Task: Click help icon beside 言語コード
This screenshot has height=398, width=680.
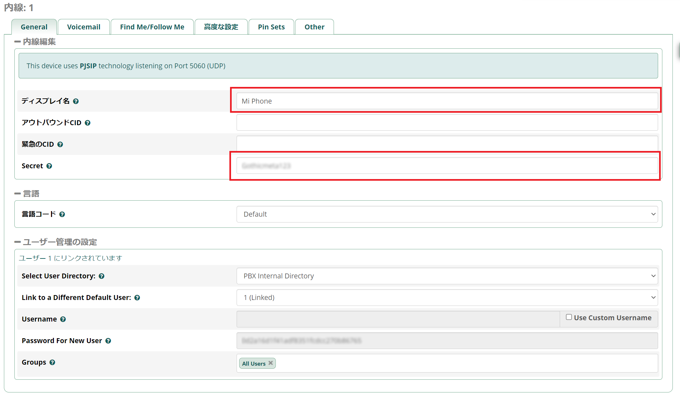Action: 62,214
